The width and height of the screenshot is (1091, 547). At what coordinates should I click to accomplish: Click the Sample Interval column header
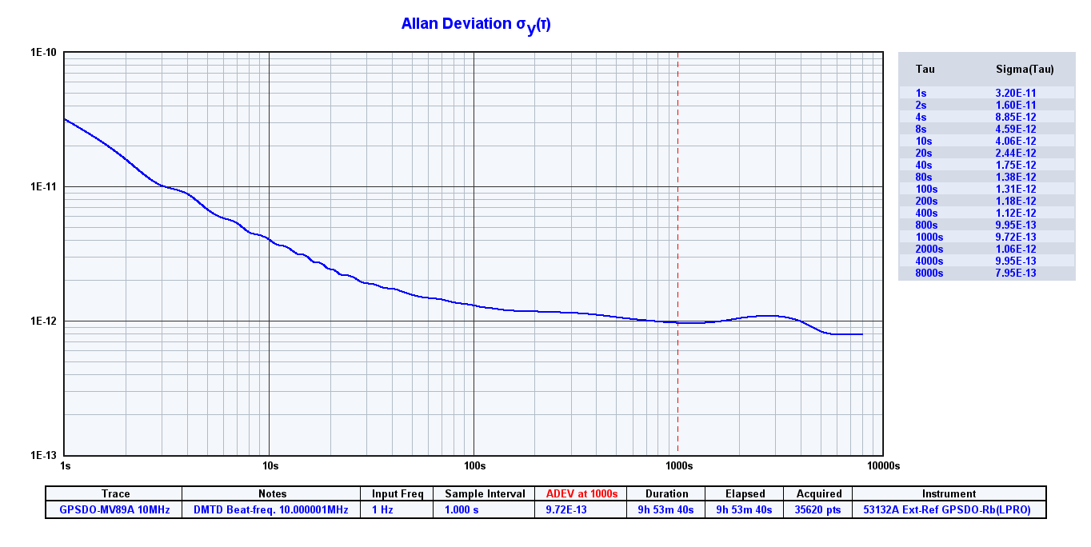485,493
